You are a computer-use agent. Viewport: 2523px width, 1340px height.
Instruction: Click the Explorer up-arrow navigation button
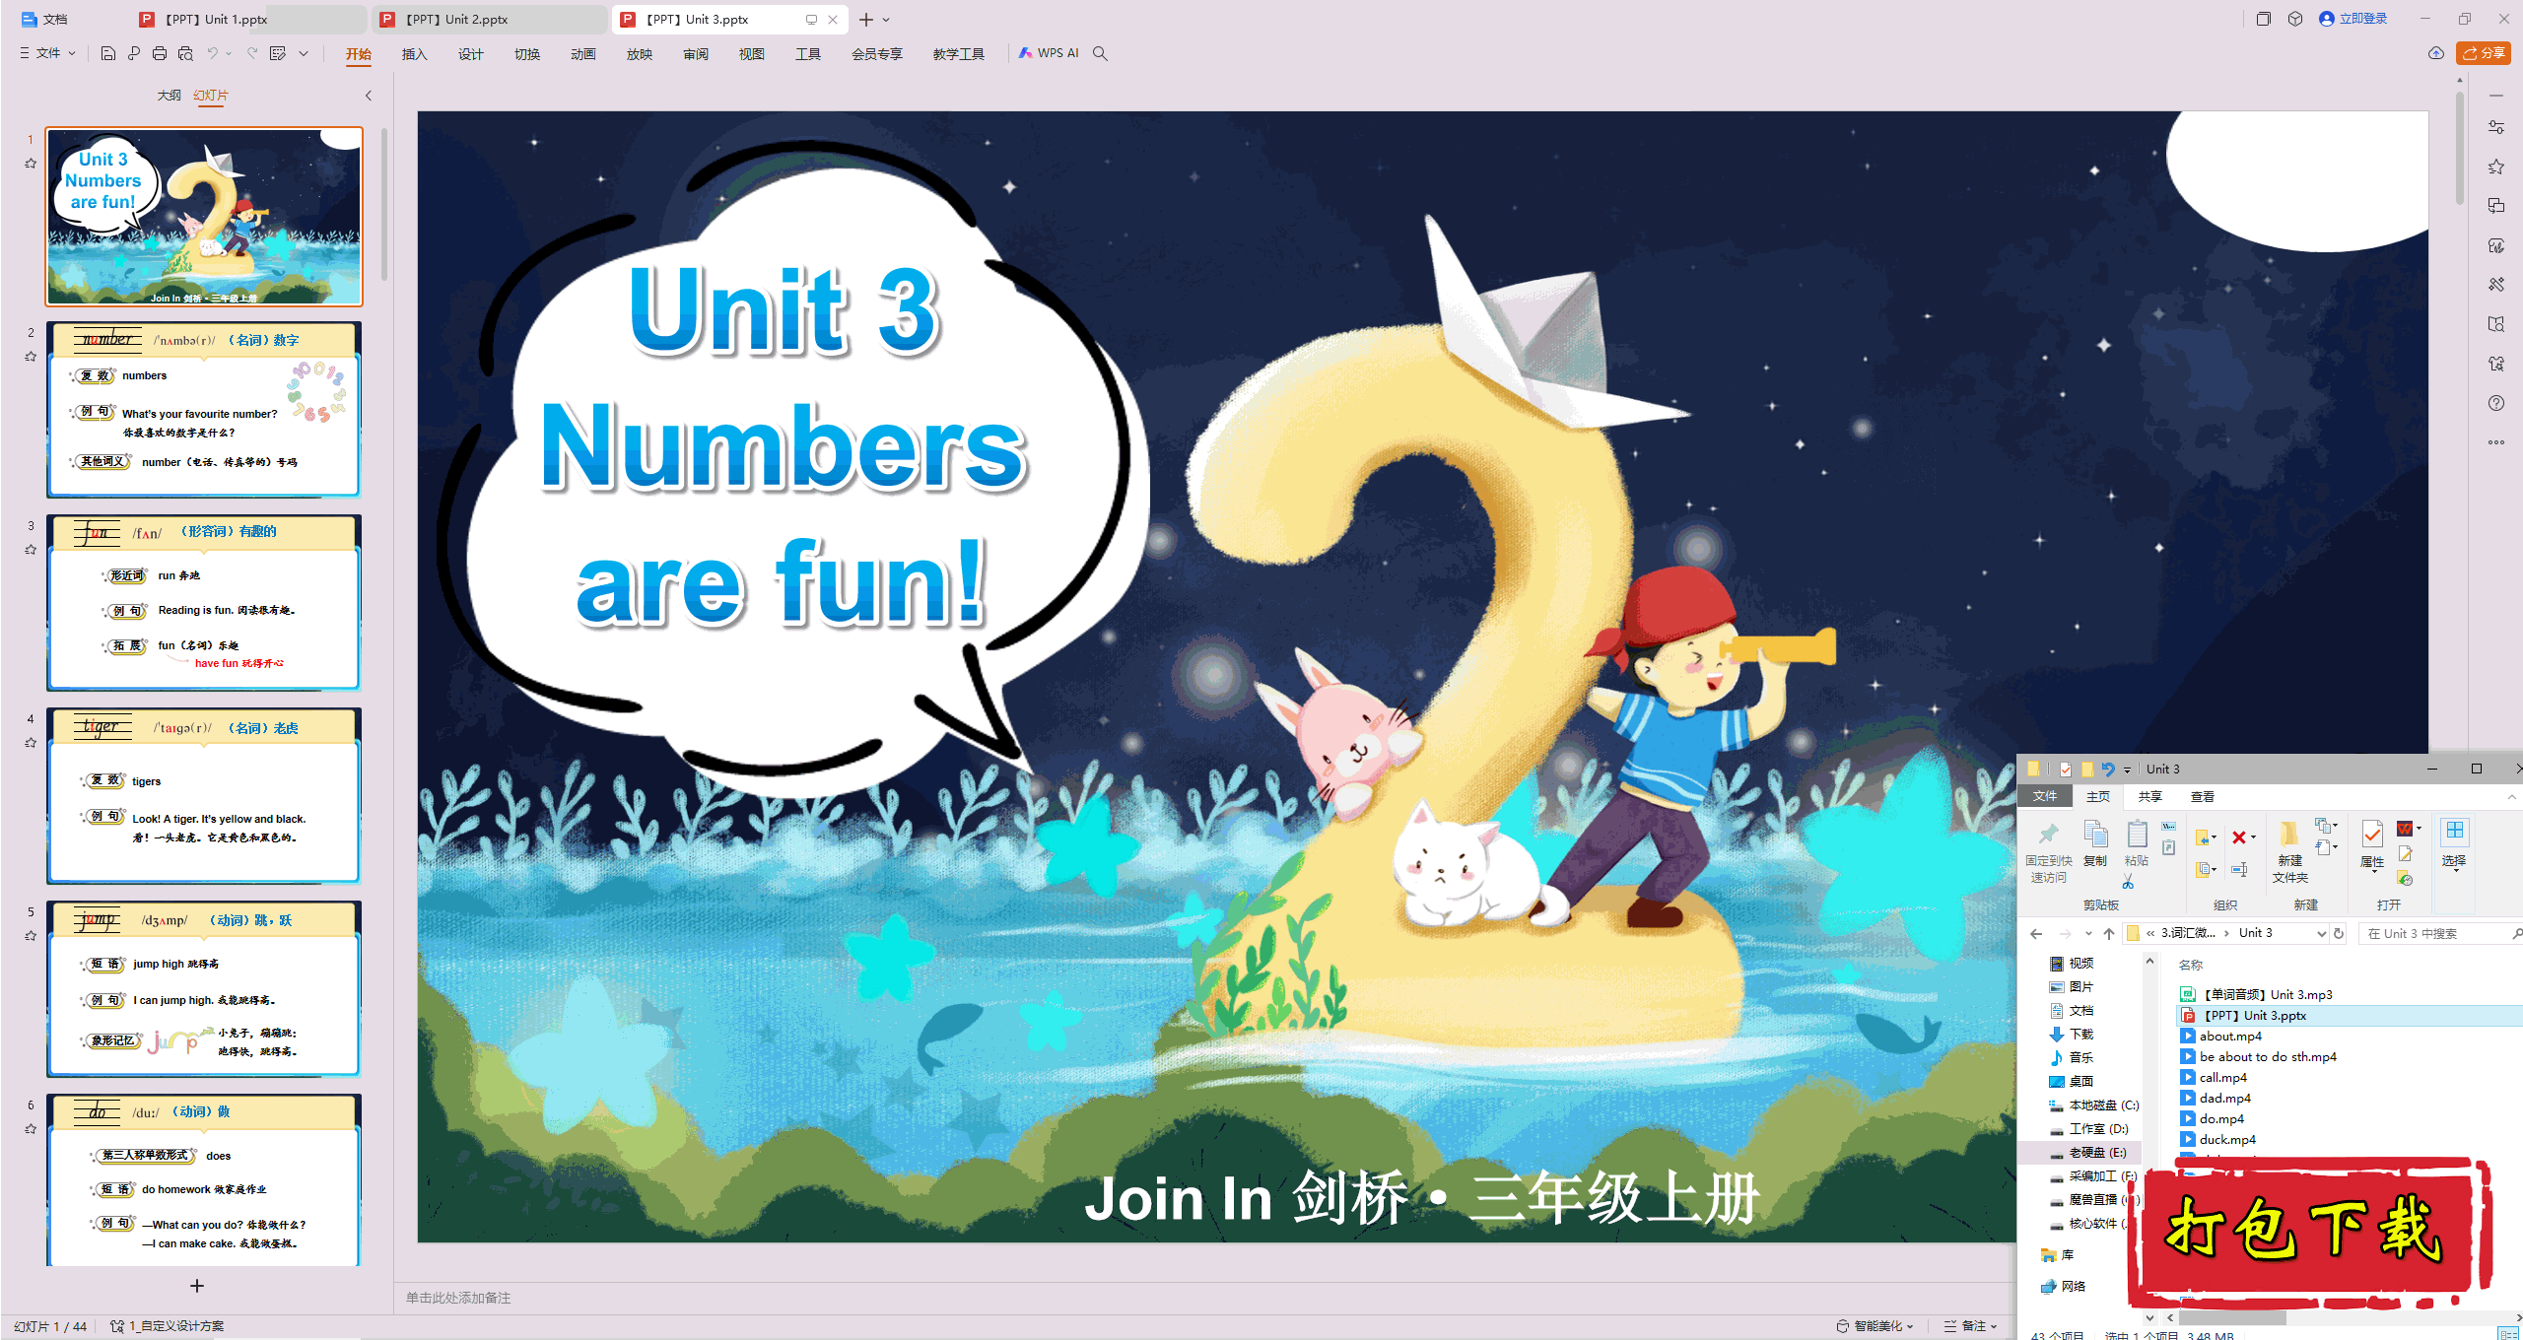point(2109,933)
